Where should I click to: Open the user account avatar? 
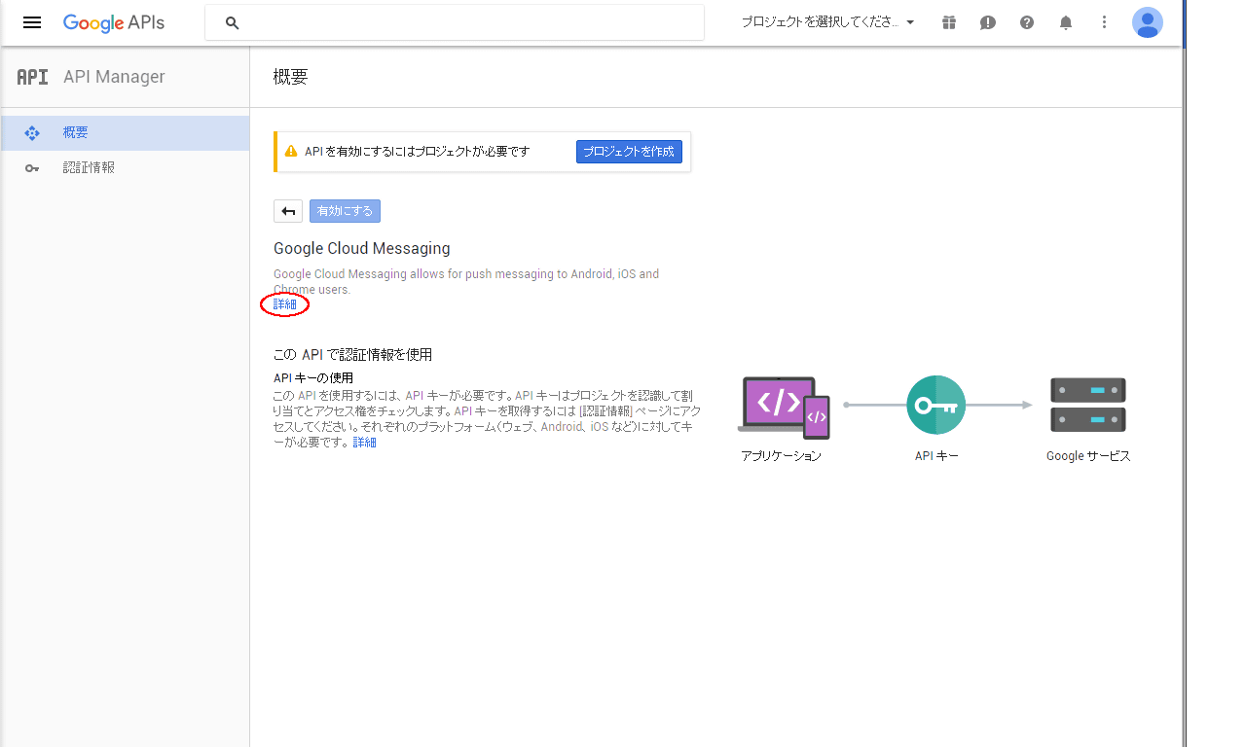coord(1148,22)
